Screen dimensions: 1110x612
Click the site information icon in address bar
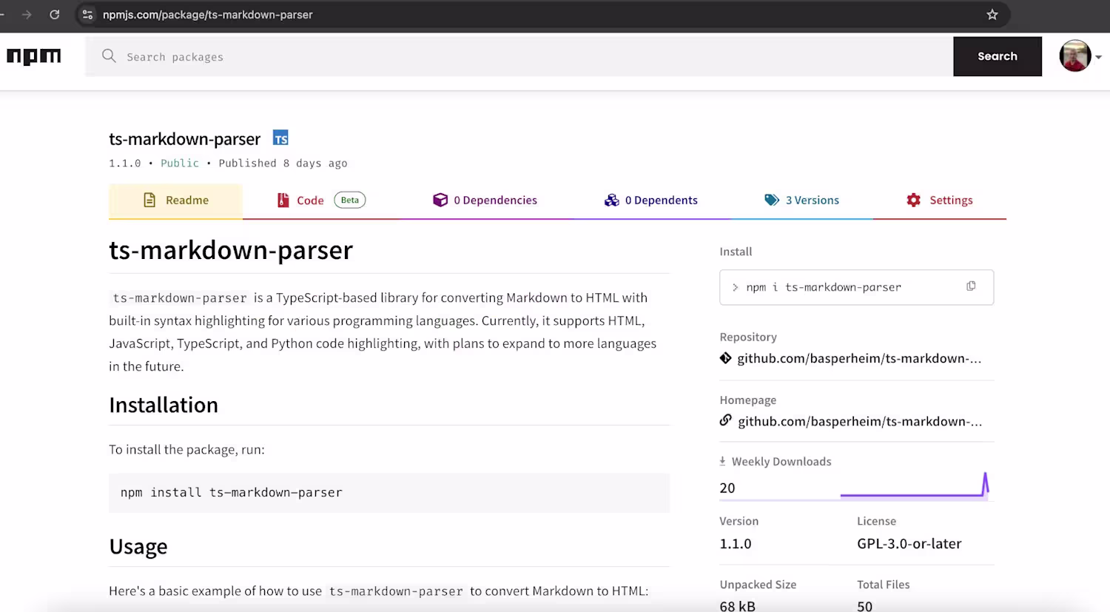87,15
